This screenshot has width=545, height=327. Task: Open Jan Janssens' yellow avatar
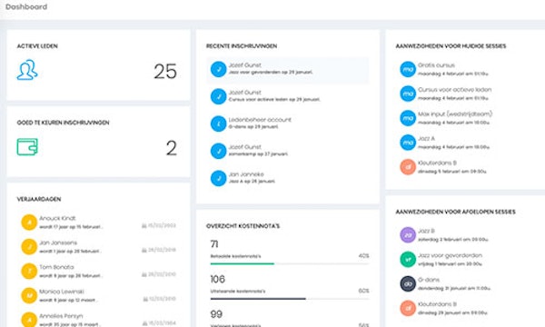pos(29,246)
